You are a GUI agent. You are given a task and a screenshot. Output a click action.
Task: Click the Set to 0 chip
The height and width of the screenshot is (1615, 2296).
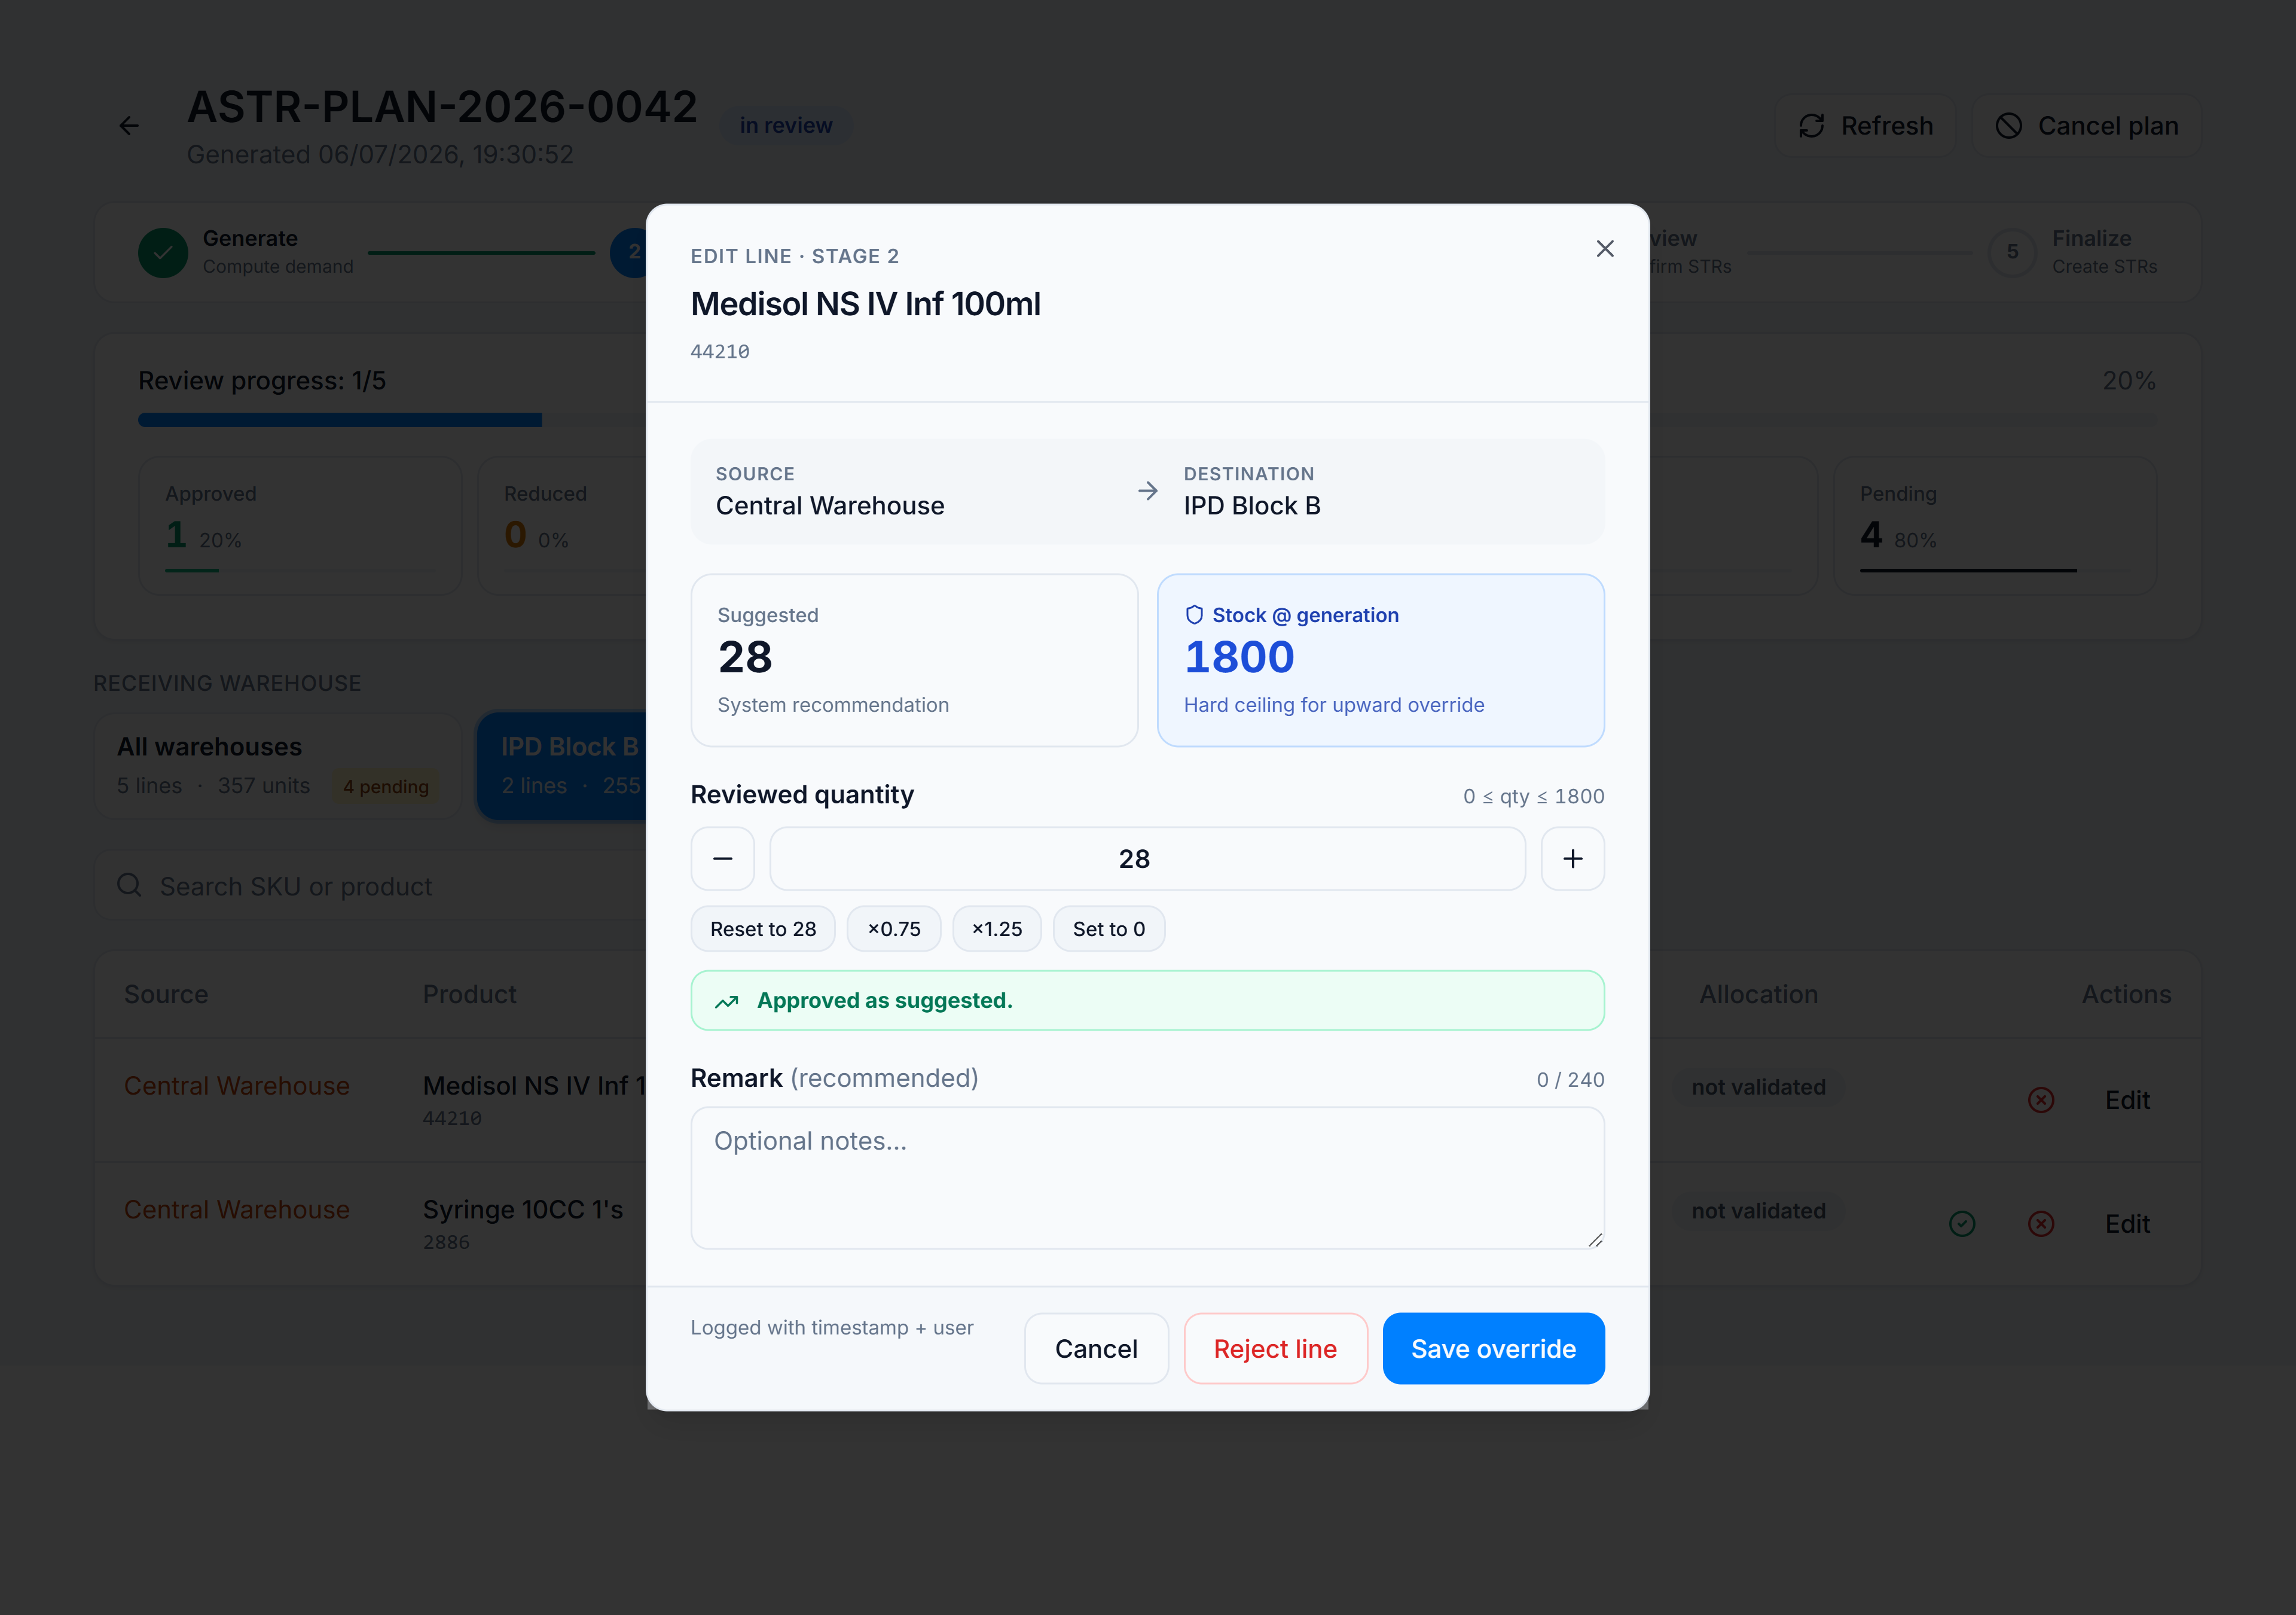pyautogui.click(x=1109, y=928)
